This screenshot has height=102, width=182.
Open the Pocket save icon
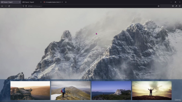[x=173, y=6]
